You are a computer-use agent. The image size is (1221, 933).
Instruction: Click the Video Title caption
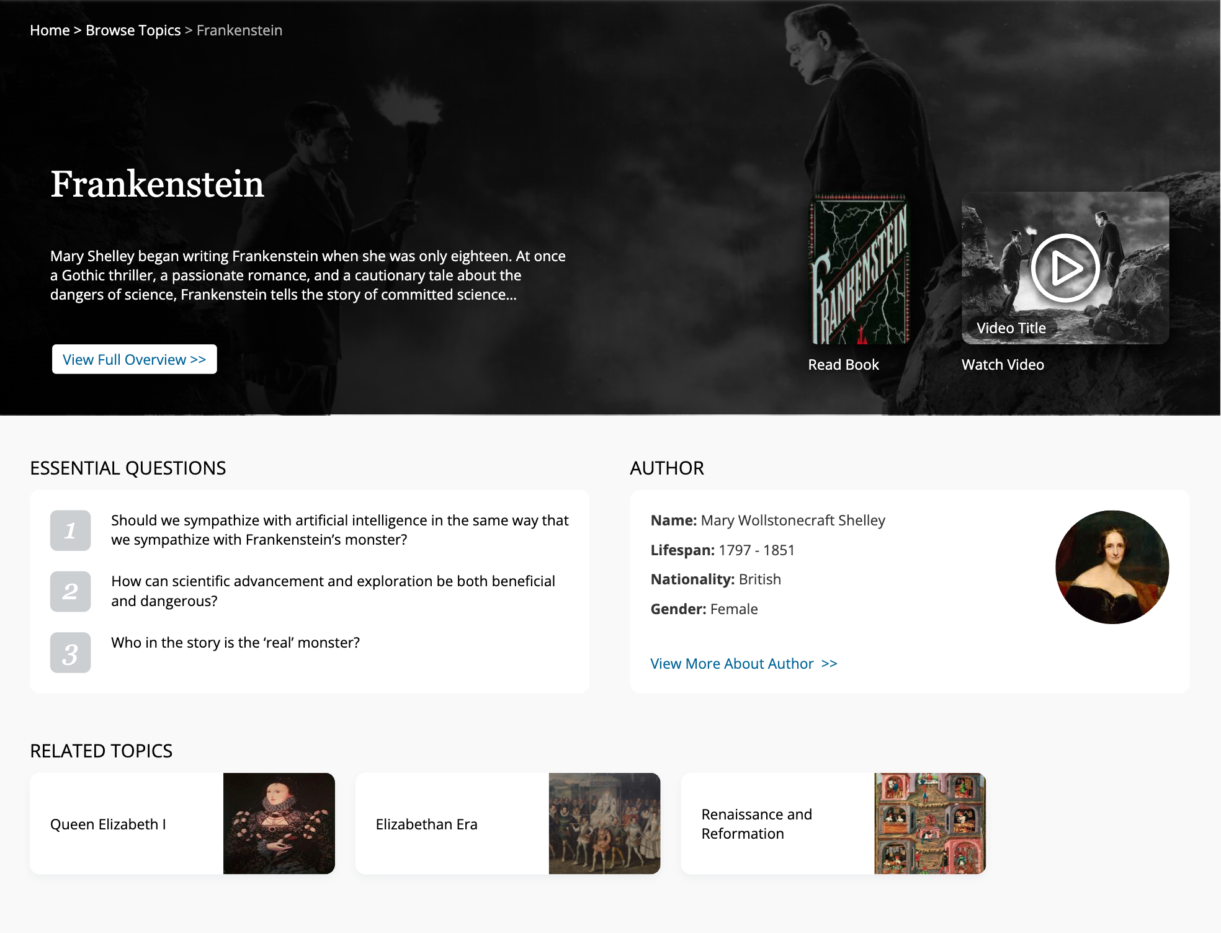pos(1011,328)
